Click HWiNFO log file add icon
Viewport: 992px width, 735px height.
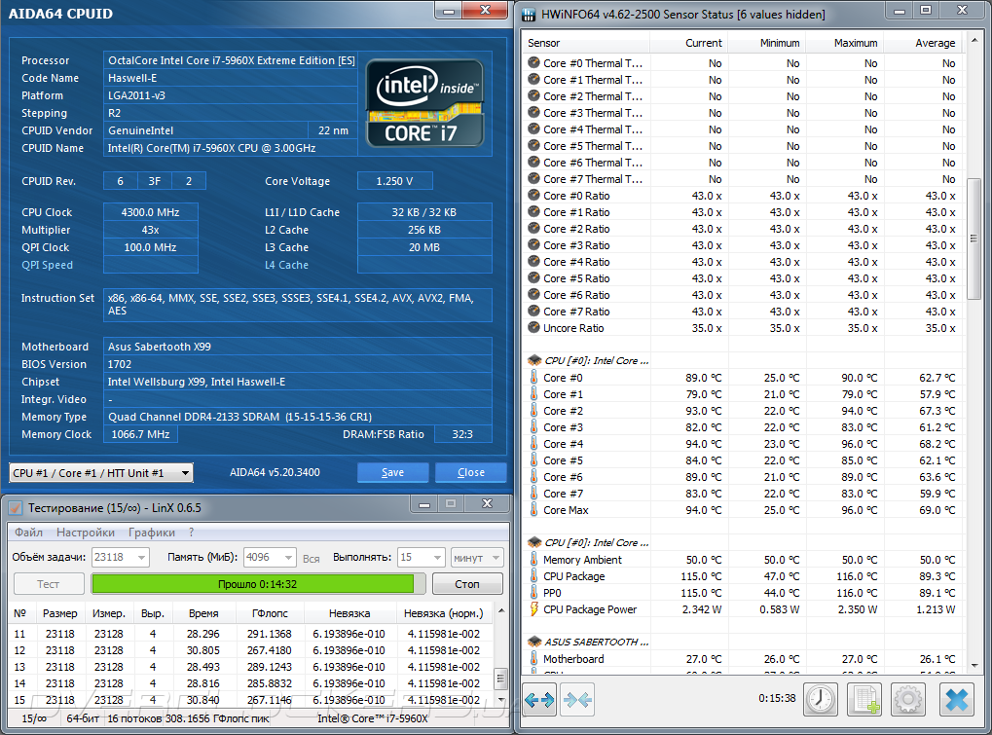pos(864,699)
